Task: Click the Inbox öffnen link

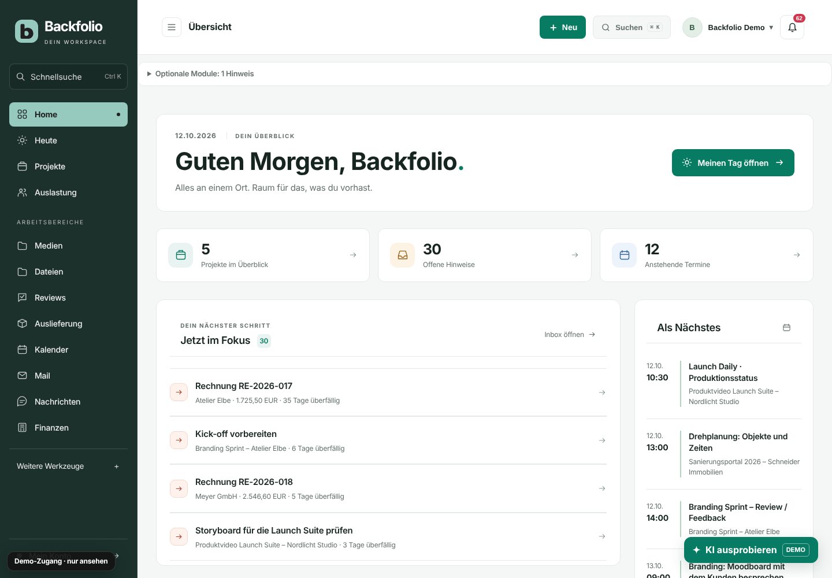Action: [x=570, y=335]
